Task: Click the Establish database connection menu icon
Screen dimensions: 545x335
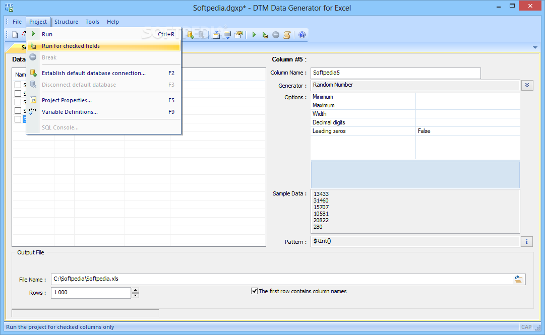Action: click(x=33, y=73)
